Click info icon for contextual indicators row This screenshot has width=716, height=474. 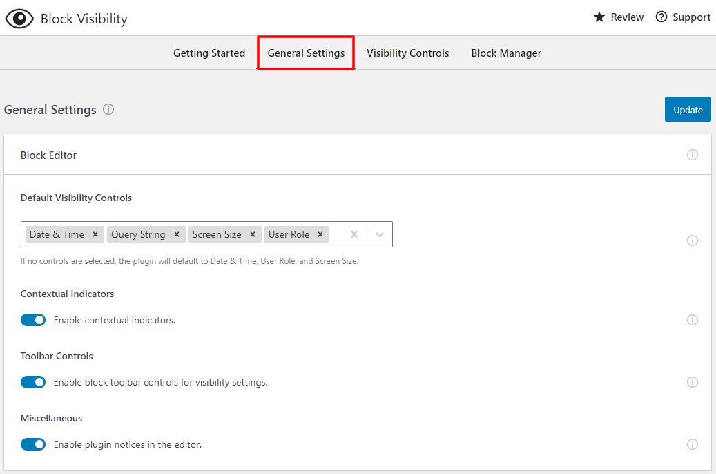click(x=693, y=320)
